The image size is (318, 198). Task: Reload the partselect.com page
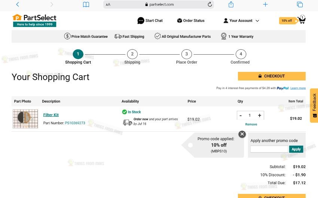point(210,4)
